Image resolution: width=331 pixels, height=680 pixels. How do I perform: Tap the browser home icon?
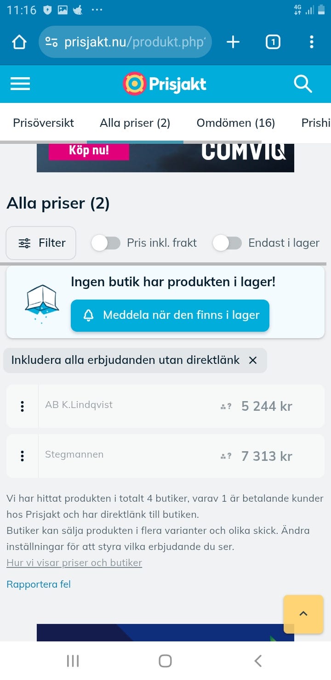[19, 42]
